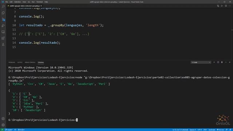The image size is (233, 131).
Task: Close the groupBy.js editor tab
Action: point(41,6)
